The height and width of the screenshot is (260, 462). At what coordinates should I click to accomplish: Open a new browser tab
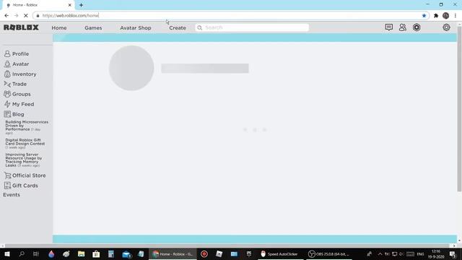click(81, 5)
